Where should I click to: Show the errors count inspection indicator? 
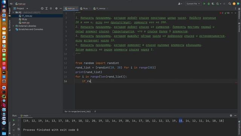(221, 13)
